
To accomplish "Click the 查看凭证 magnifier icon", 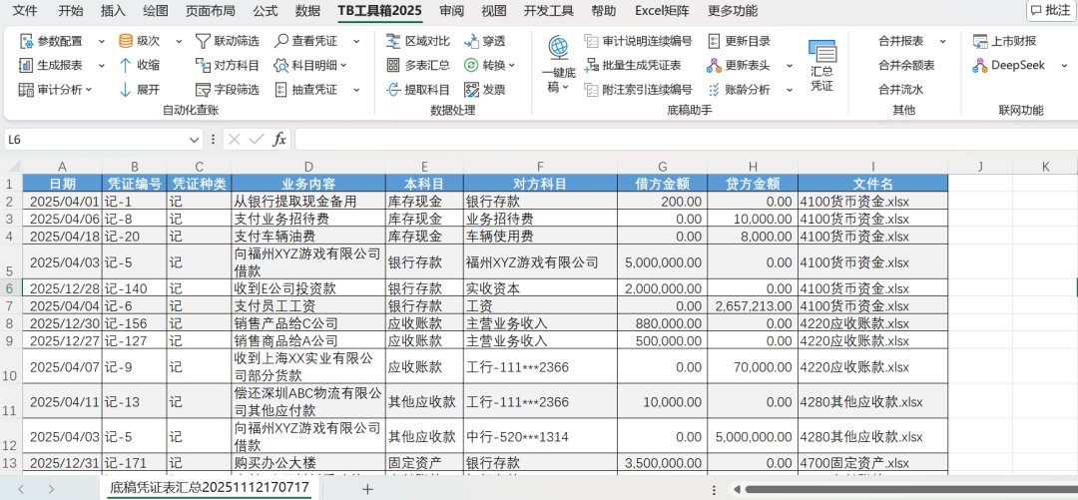I will coord(281,41).
